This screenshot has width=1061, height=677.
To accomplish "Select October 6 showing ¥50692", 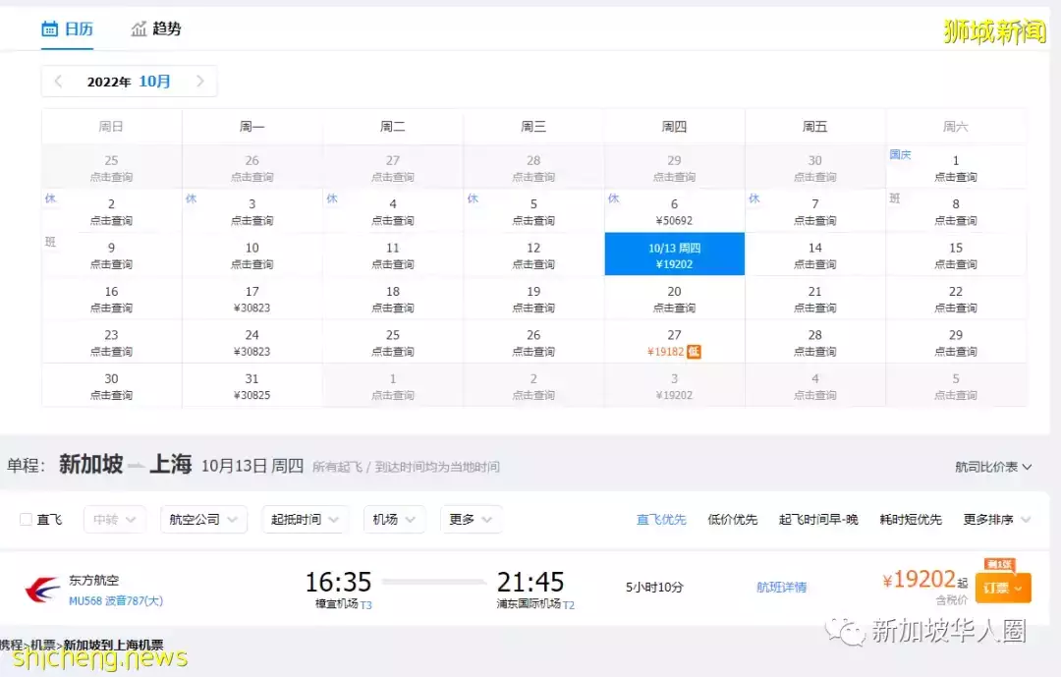I will click(674, 211).
